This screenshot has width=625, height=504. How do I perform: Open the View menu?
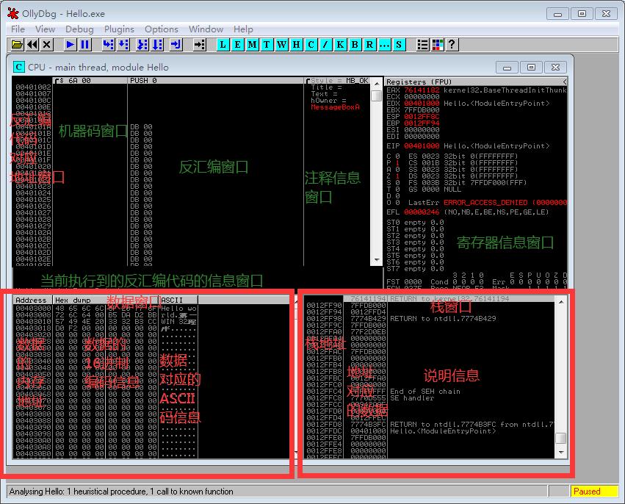(45, 29)
